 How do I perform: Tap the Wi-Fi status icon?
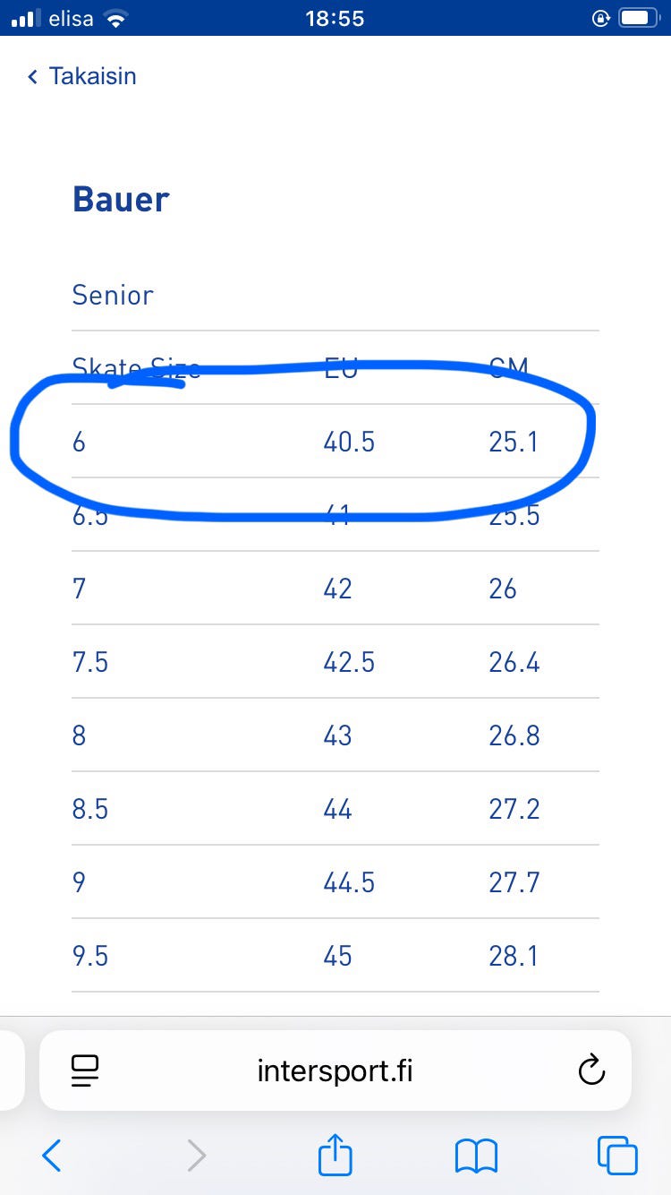click(115, 18)
